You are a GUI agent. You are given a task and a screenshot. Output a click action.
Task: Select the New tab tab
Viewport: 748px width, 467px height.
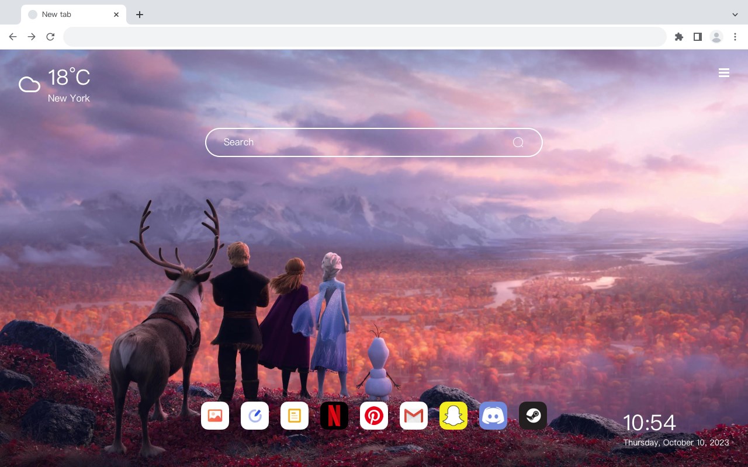pyautogui.click(x=74, y=15)
